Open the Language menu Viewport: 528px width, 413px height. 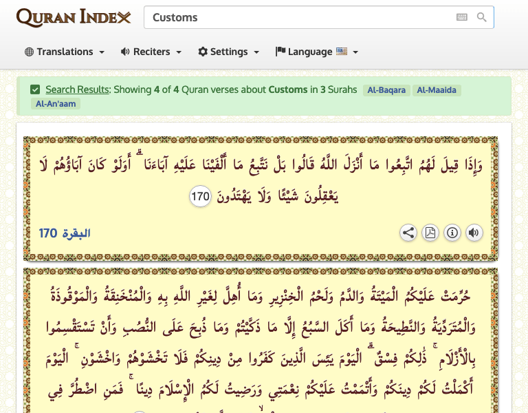click(x=317, y=52)
